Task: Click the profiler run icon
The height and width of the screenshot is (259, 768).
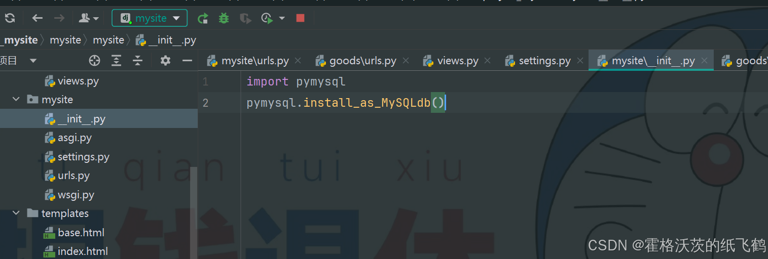Action: pyautogui.click(x=267, y=18)
